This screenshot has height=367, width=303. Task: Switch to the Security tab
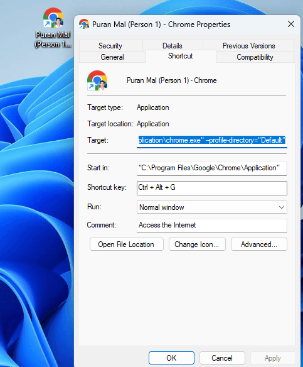111,45
